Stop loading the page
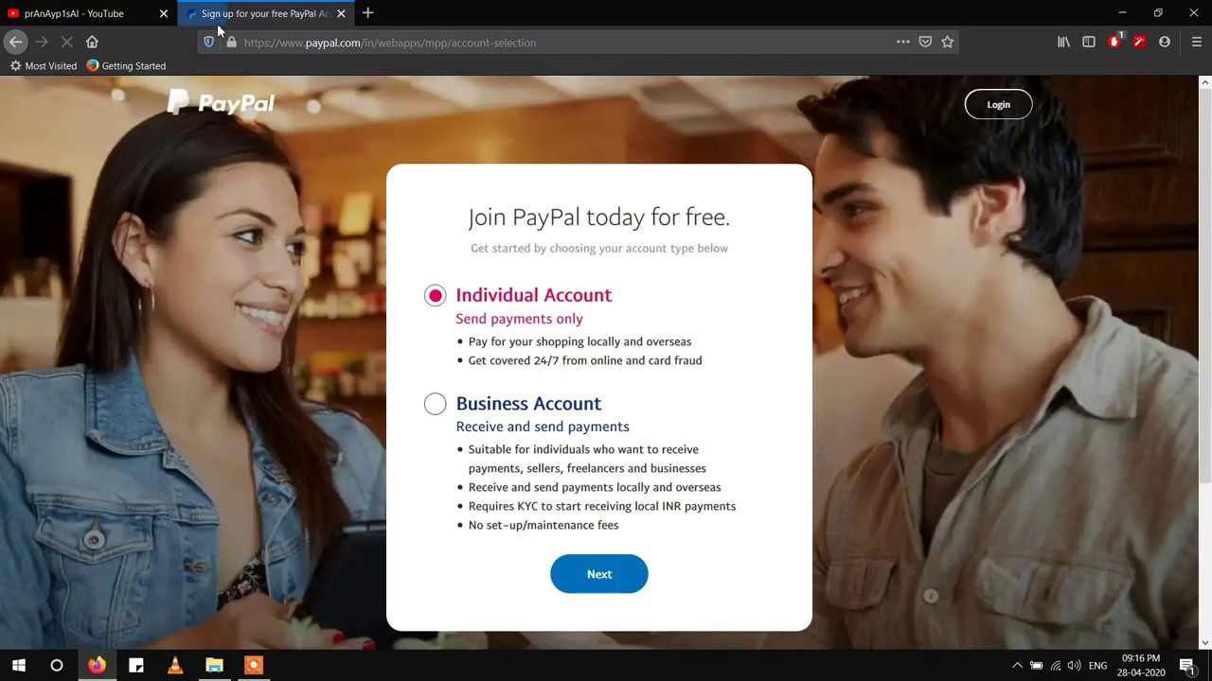1212x681 pixels. 66,42
